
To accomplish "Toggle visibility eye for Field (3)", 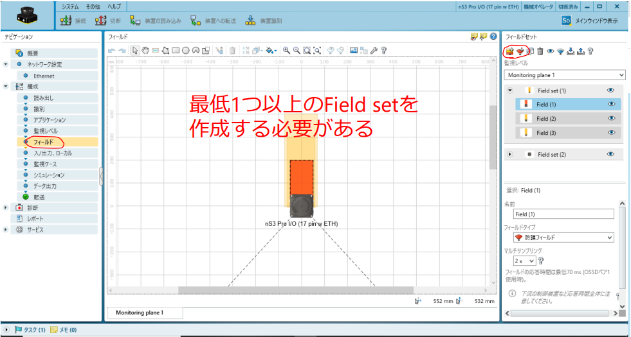I will [x=611, y=132].
